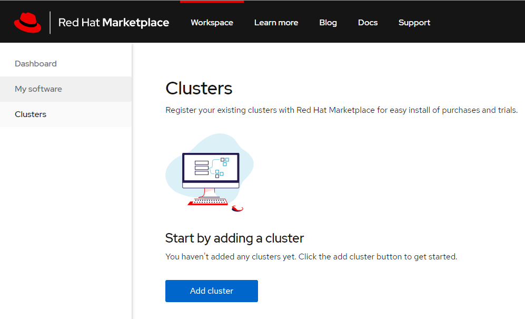525x319 pixels.
Task: Go to Learn more in navigation
Action: pos(276,23)
